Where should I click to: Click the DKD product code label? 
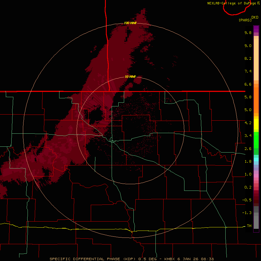click(x=255, y=17)
